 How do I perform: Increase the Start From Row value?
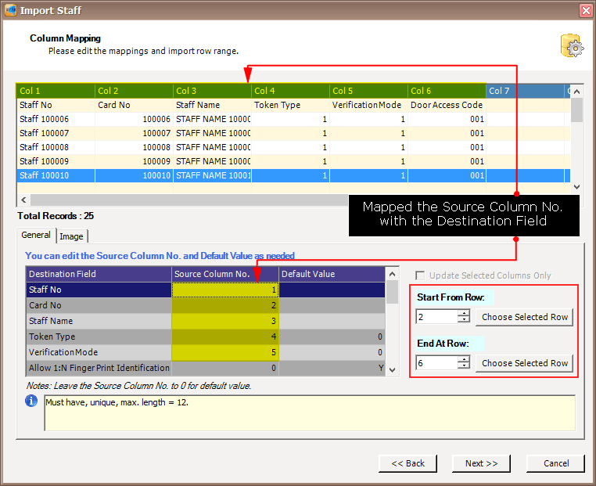point(463,313)
